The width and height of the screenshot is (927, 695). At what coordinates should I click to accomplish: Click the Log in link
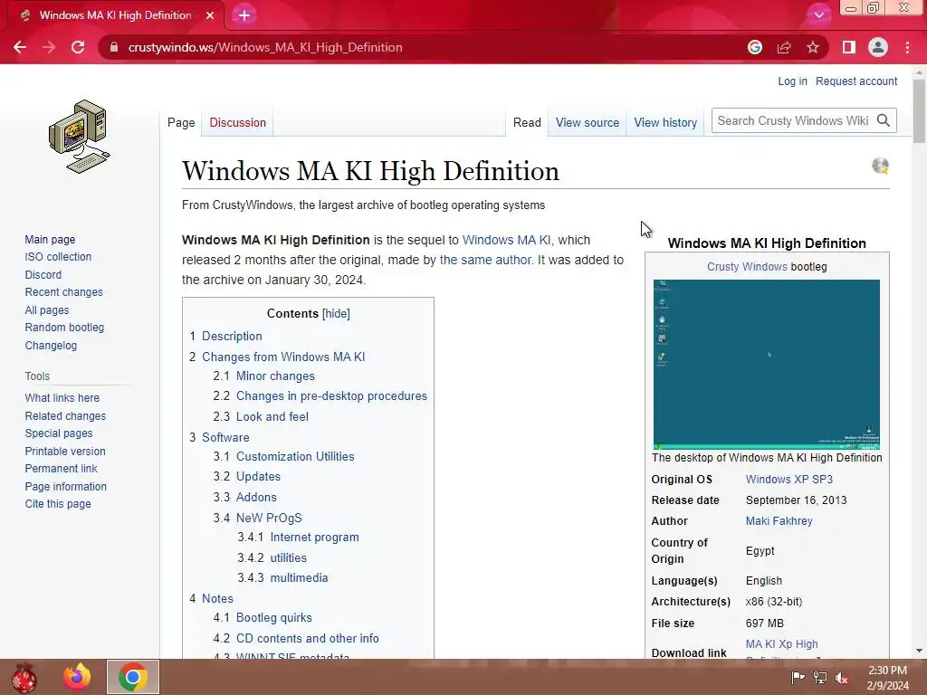(792, 81)
